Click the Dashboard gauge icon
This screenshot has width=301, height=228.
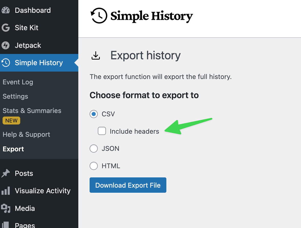click(x=6, y=10)
